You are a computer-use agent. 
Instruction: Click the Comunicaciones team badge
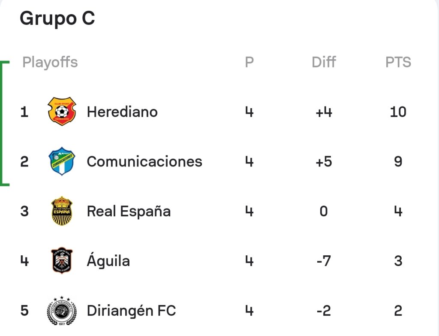click(x=62, y=161)
